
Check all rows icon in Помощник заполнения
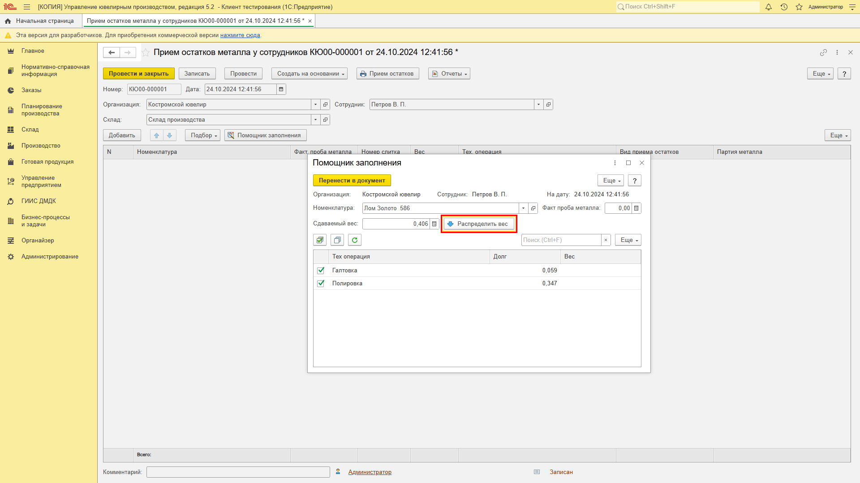(x=320, y=240)
